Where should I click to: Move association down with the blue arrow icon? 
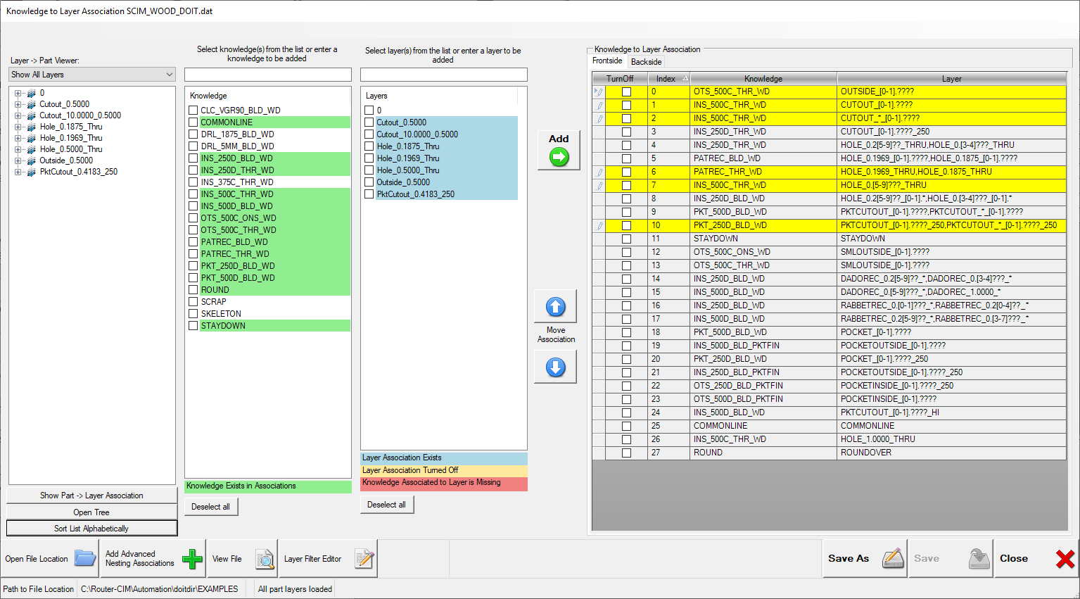pos(555,366)
